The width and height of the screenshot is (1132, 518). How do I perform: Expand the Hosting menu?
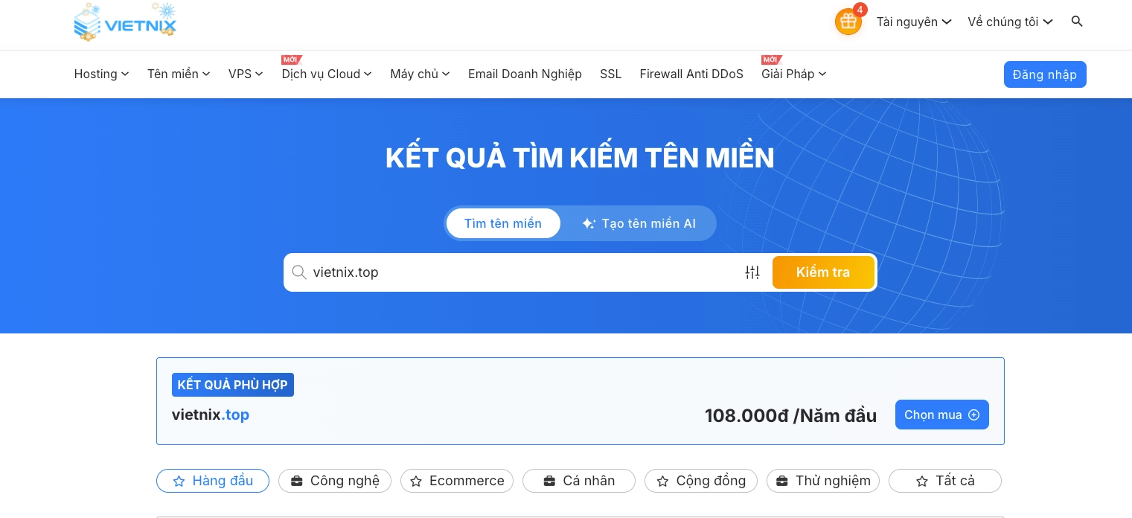click(x=101, y=74)
